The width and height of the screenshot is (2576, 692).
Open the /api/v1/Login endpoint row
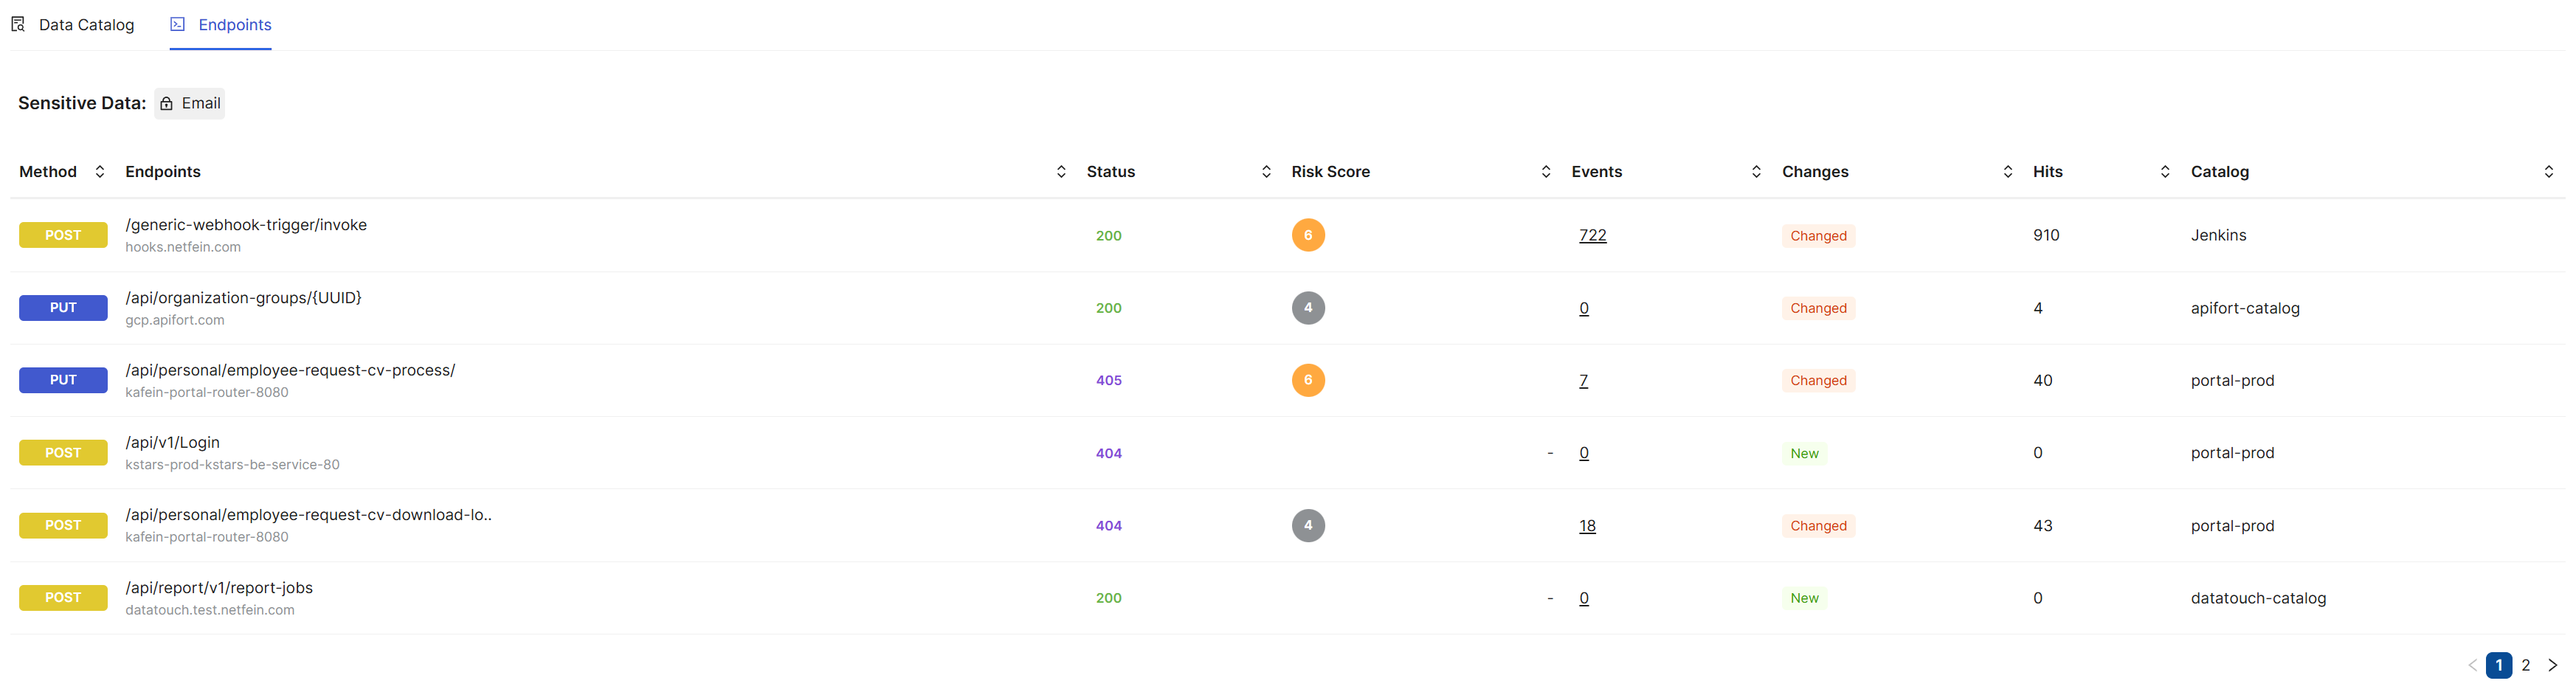172,443
